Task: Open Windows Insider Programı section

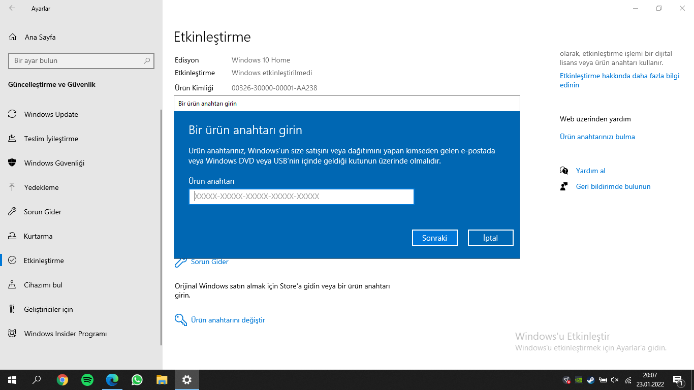Action: [66, 334]
